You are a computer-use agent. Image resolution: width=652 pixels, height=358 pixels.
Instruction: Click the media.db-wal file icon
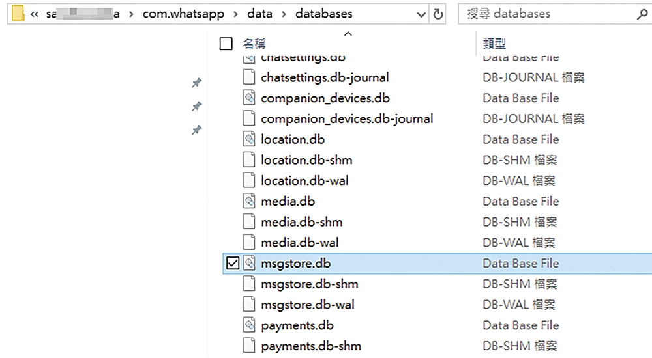[x=249, y=243]
